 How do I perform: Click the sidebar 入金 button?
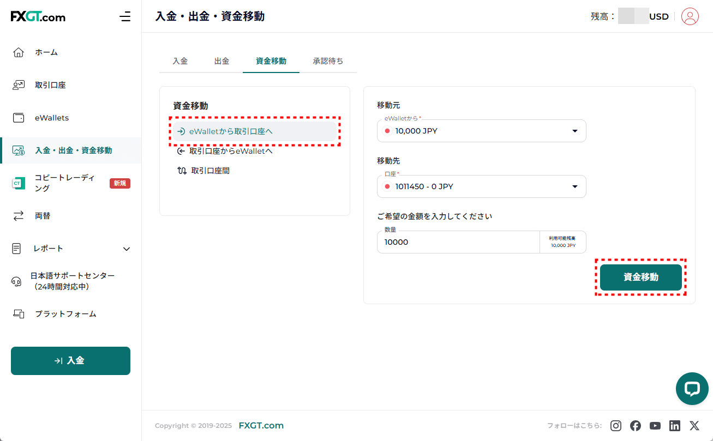tap(70, 361)
